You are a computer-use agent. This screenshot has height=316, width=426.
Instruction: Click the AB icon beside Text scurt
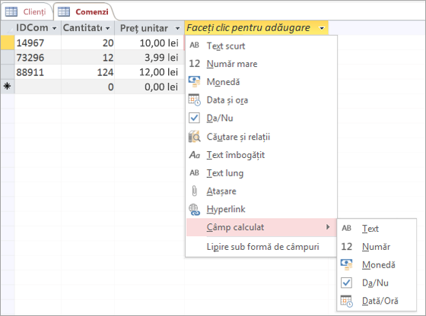[x=194, y=46]
